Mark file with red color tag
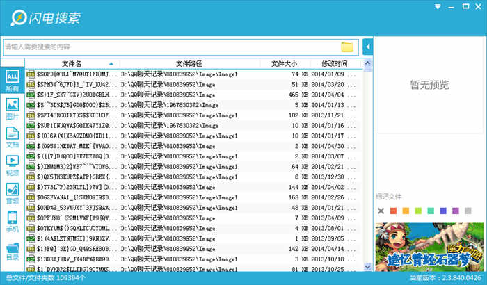487x285 pixels. pyautogui.click(x=393, y=211)
